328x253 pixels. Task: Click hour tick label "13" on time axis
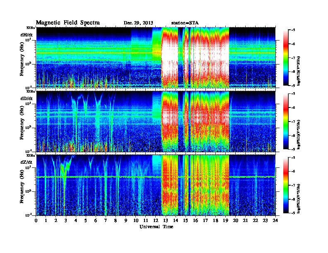coord(166,220)
